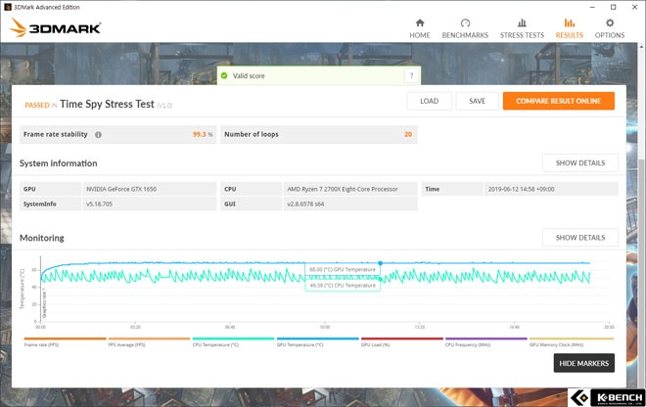Click the SAVE button
The image size is (646, 407).
click(x=477, y=101)
